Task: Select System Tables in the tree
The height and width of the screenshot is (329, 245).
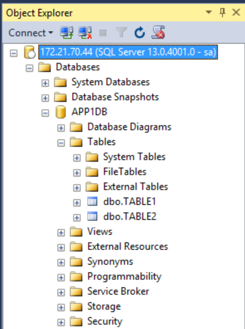Action: coord(134,157)
